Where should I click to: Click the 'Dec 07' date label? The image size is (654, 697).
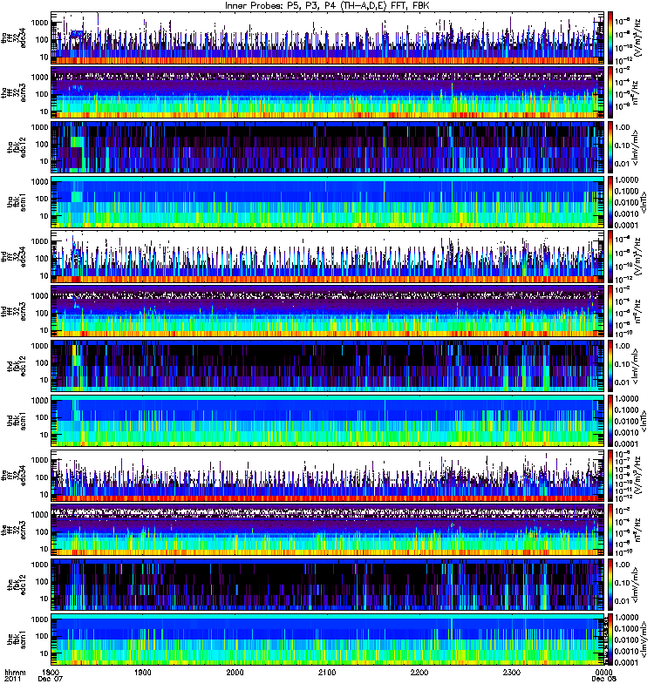pyautogui.click(x=51, y=679)
